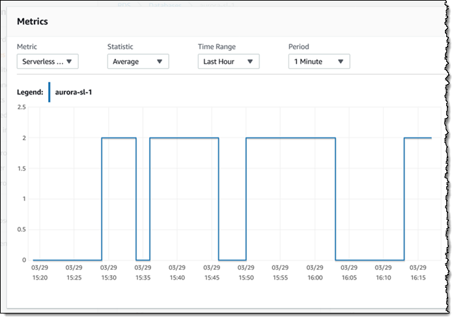Screen dimensions: 456x320
Task: Click the Time Range field label
Action: [217, 47]
